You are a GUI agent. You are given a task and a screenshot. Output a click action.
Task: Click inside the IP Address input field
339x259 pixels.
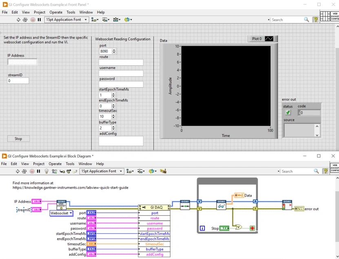coord(22,62)
